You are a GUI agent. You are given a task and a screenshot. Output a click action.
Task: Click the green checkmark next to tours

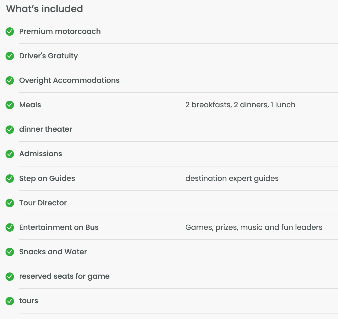(10, 301)
